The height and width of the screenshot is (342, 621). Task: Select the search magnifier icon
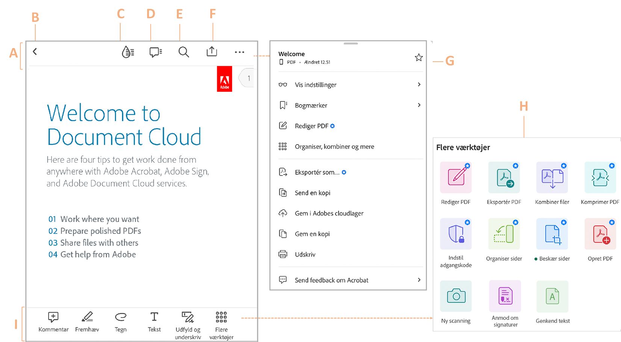[x=183, y=52]
